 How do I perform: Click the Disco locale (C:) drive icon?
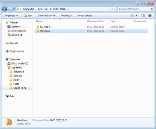pos(9,63)
